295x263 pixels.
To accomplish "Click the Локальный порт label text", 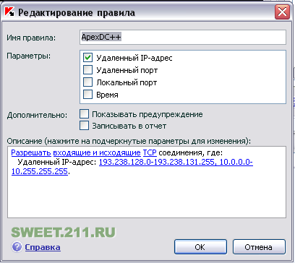I will (127, 82).
